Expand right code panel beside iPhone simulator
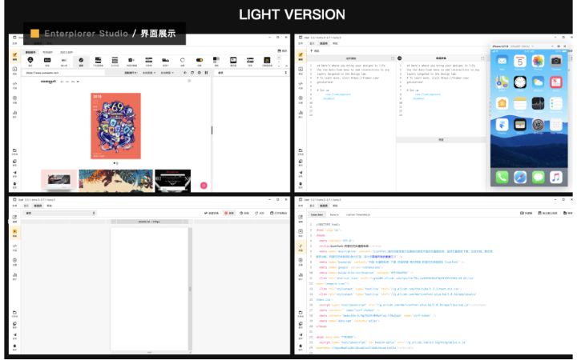The image size is (577, 360). coord(482,58)
